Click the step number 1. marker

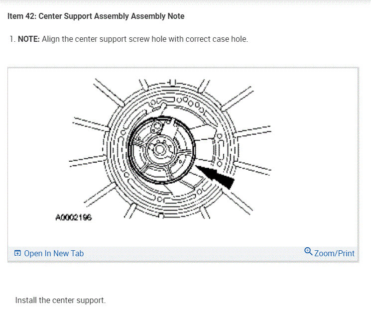click(12, 39)
